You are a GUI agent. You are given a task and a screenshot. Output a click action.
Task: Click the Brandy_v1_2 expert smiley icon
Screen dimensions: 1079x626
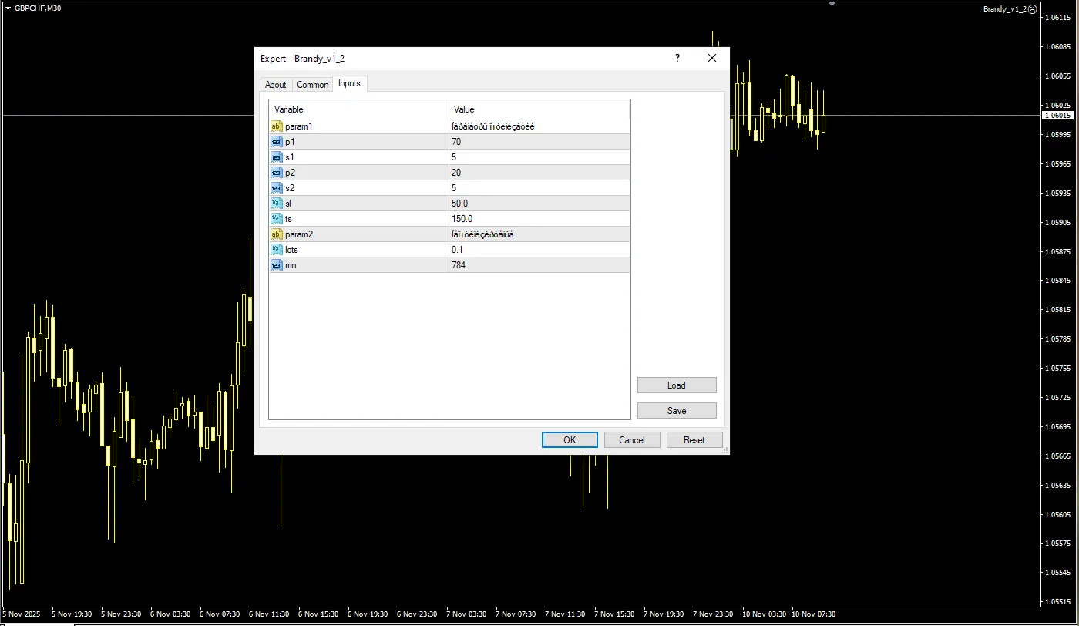click(x=1033, y=9)
